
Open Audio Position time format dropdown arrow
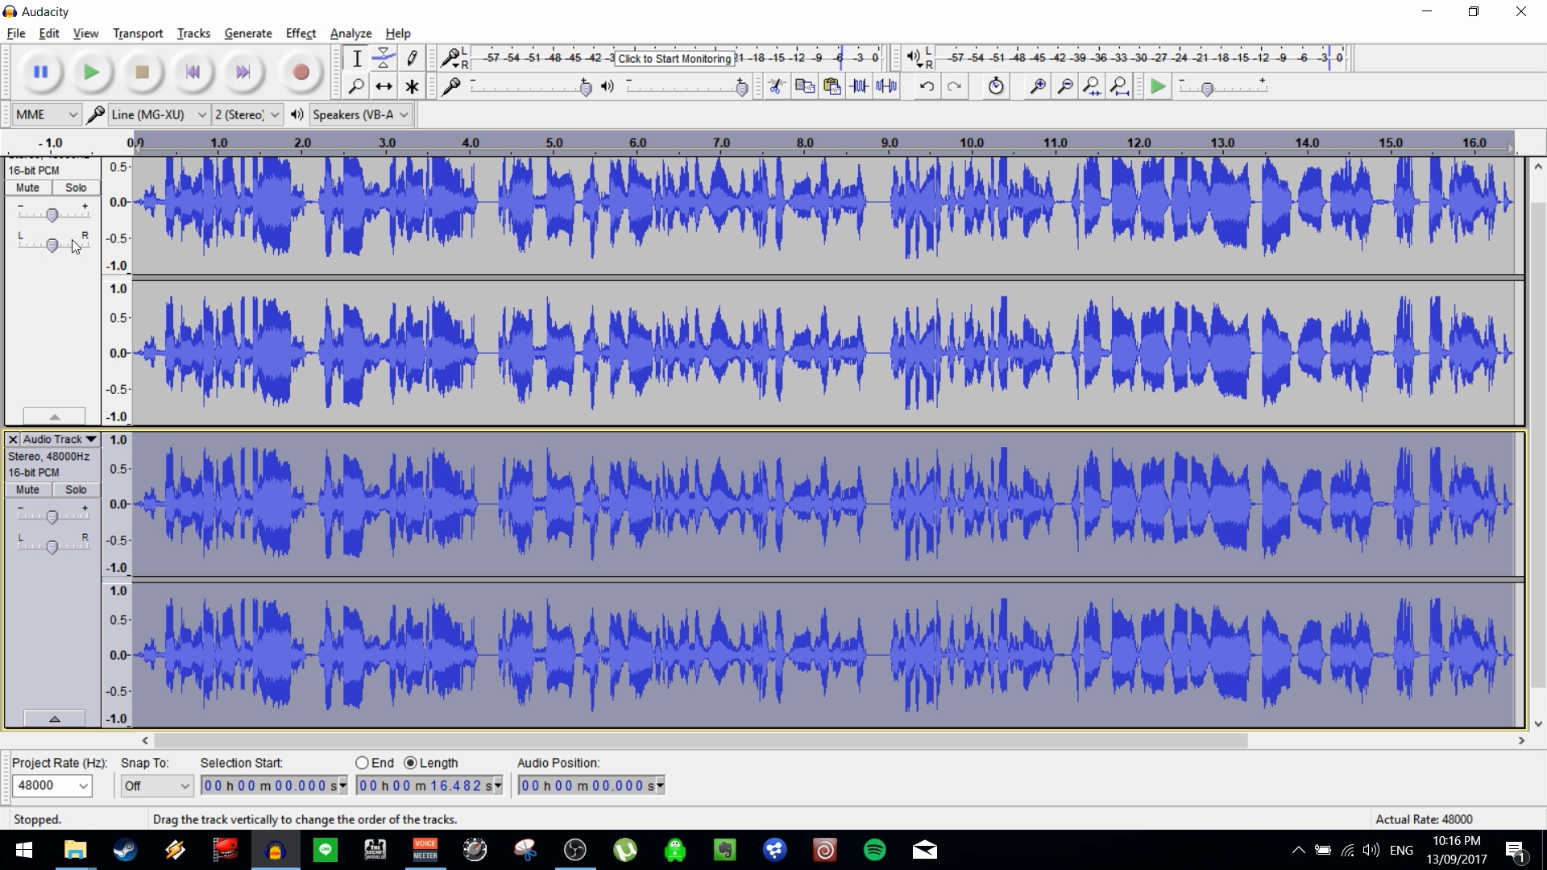click(661, 785)
